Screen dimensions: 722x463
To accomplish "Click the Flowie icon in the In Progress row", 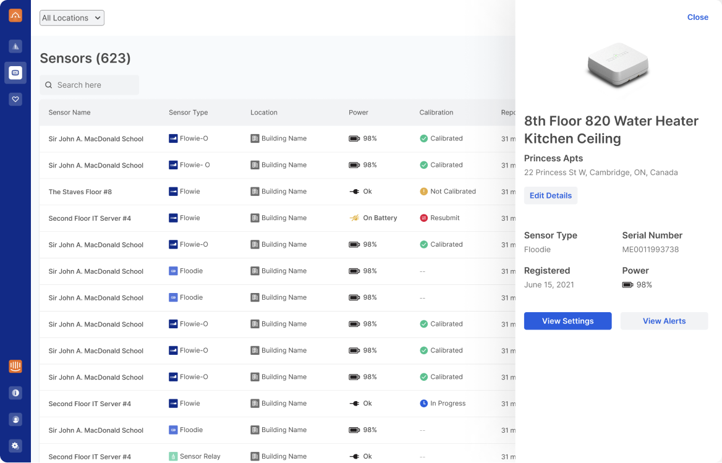I will [173, 404].
